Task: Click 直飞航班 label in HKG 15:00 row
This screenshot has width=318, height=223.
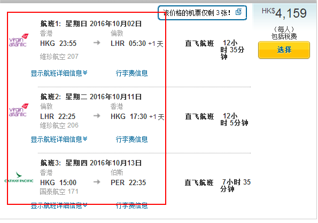Action: pos(199,183)
